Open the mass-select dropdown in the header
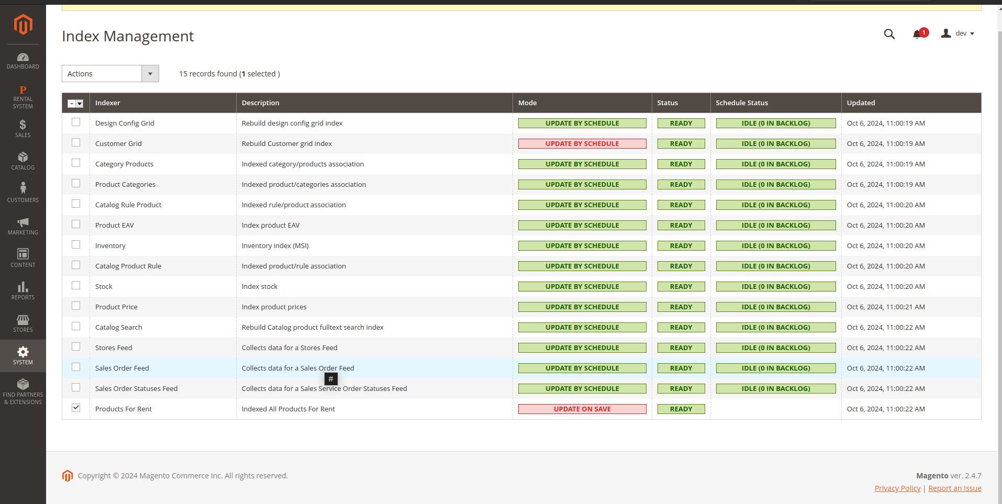Image resolution: width=1002 pixels, height=504 pixels. (80, 104)
